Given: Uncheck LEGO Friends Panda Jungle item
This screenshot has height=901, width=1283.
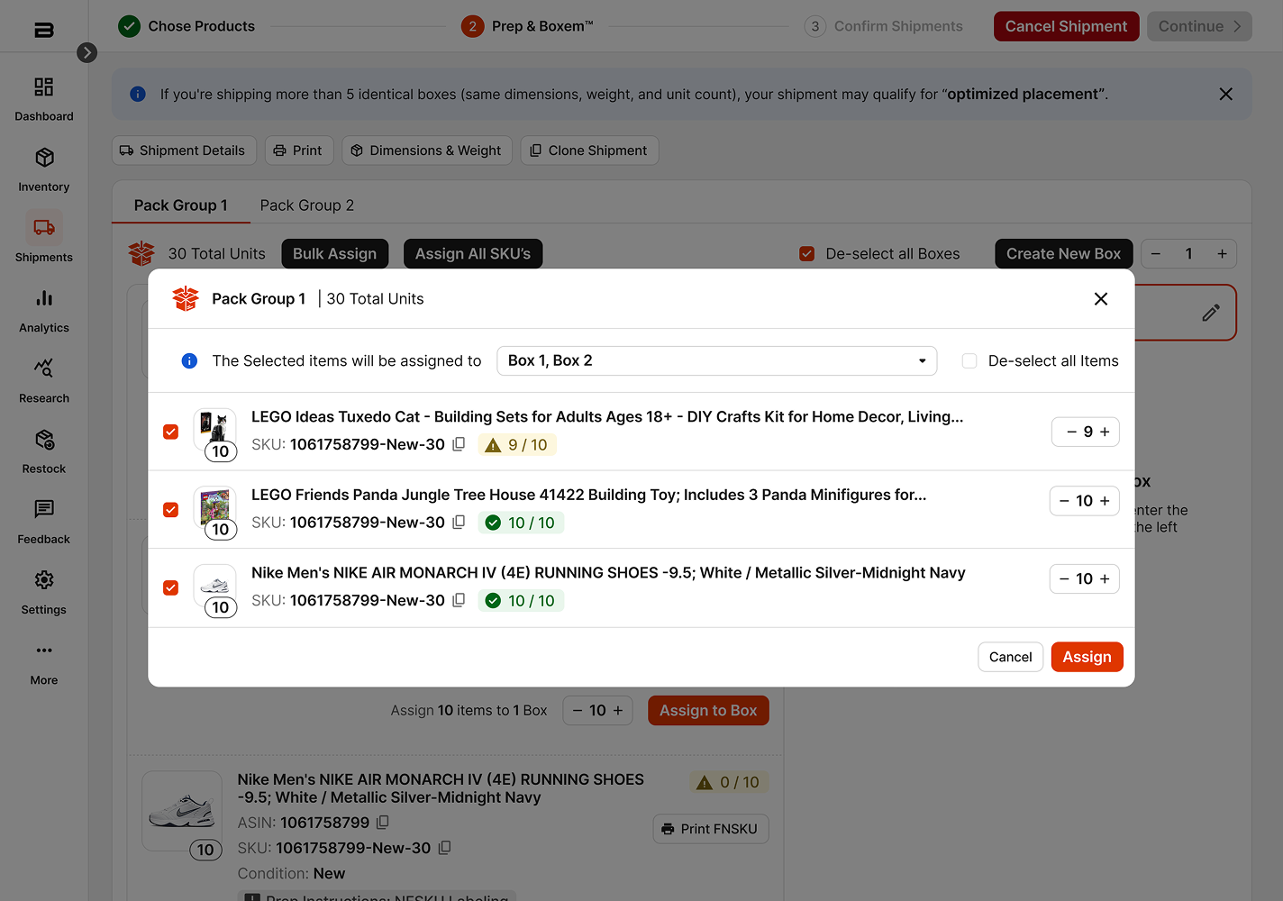Looking at the screenshot, I should [170, 510].
